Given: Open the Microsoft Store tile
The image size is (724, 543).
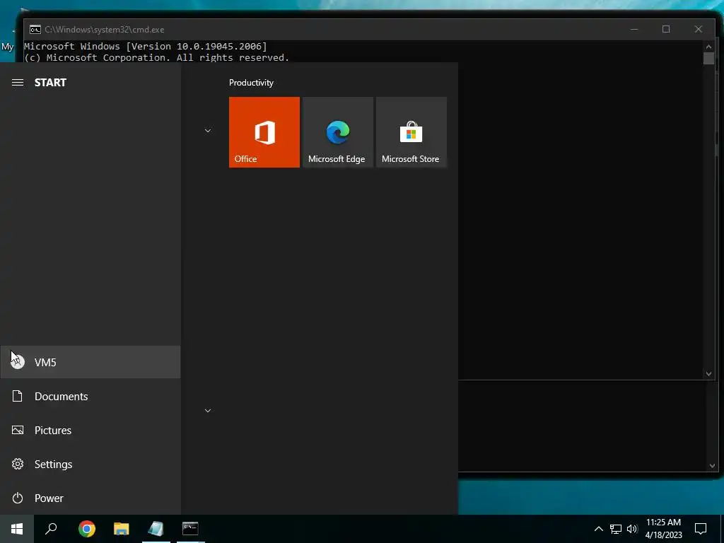Looking at the screenshot, I should tap(411, 132).
